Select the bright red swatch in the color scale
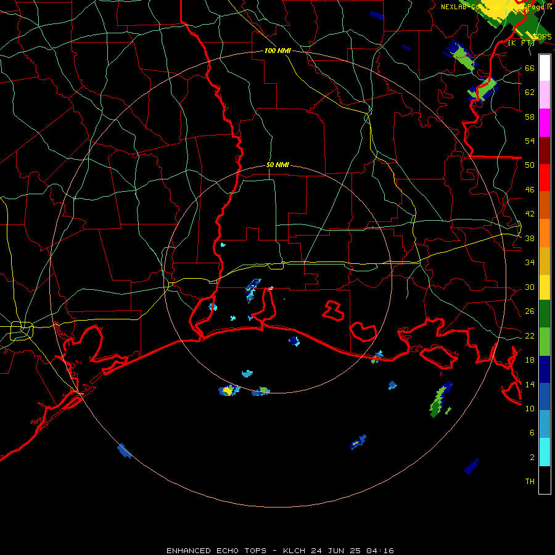 (545, 178)
